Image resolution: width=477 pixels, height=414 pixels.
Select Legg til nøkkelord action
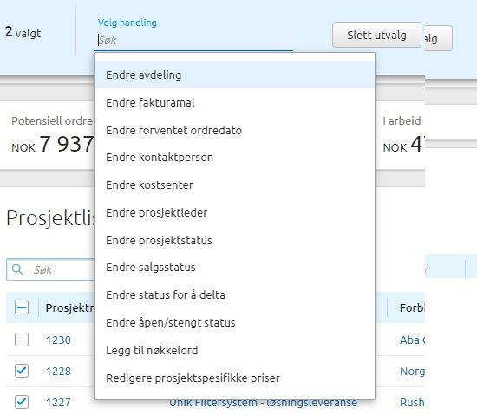(x=234, y=350)
